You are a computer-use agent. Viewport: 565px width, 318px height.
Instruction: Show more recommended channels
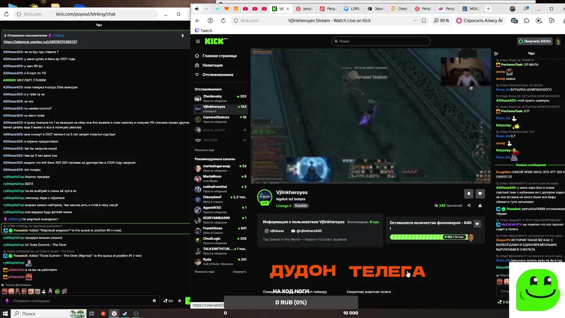(x=204, y=272)
